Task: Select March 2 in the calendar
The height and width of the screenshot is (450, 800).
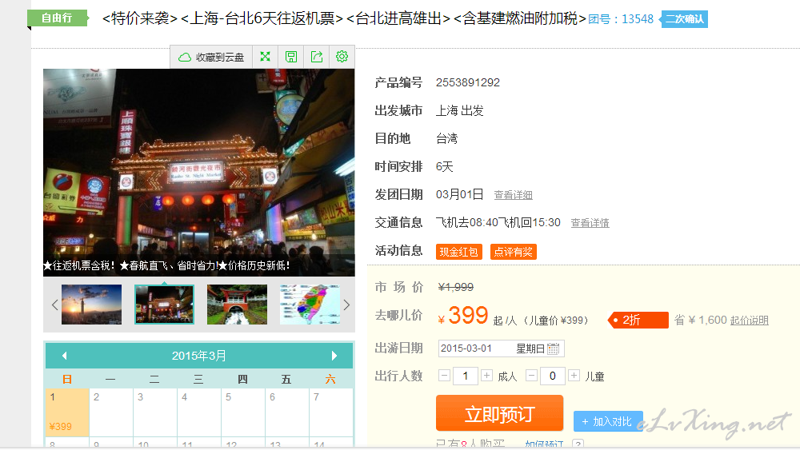Action: tap(111, 412)
